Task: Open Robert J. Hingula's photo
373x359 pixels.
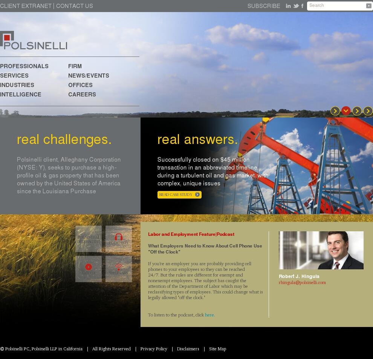Action: click(321, 250)
